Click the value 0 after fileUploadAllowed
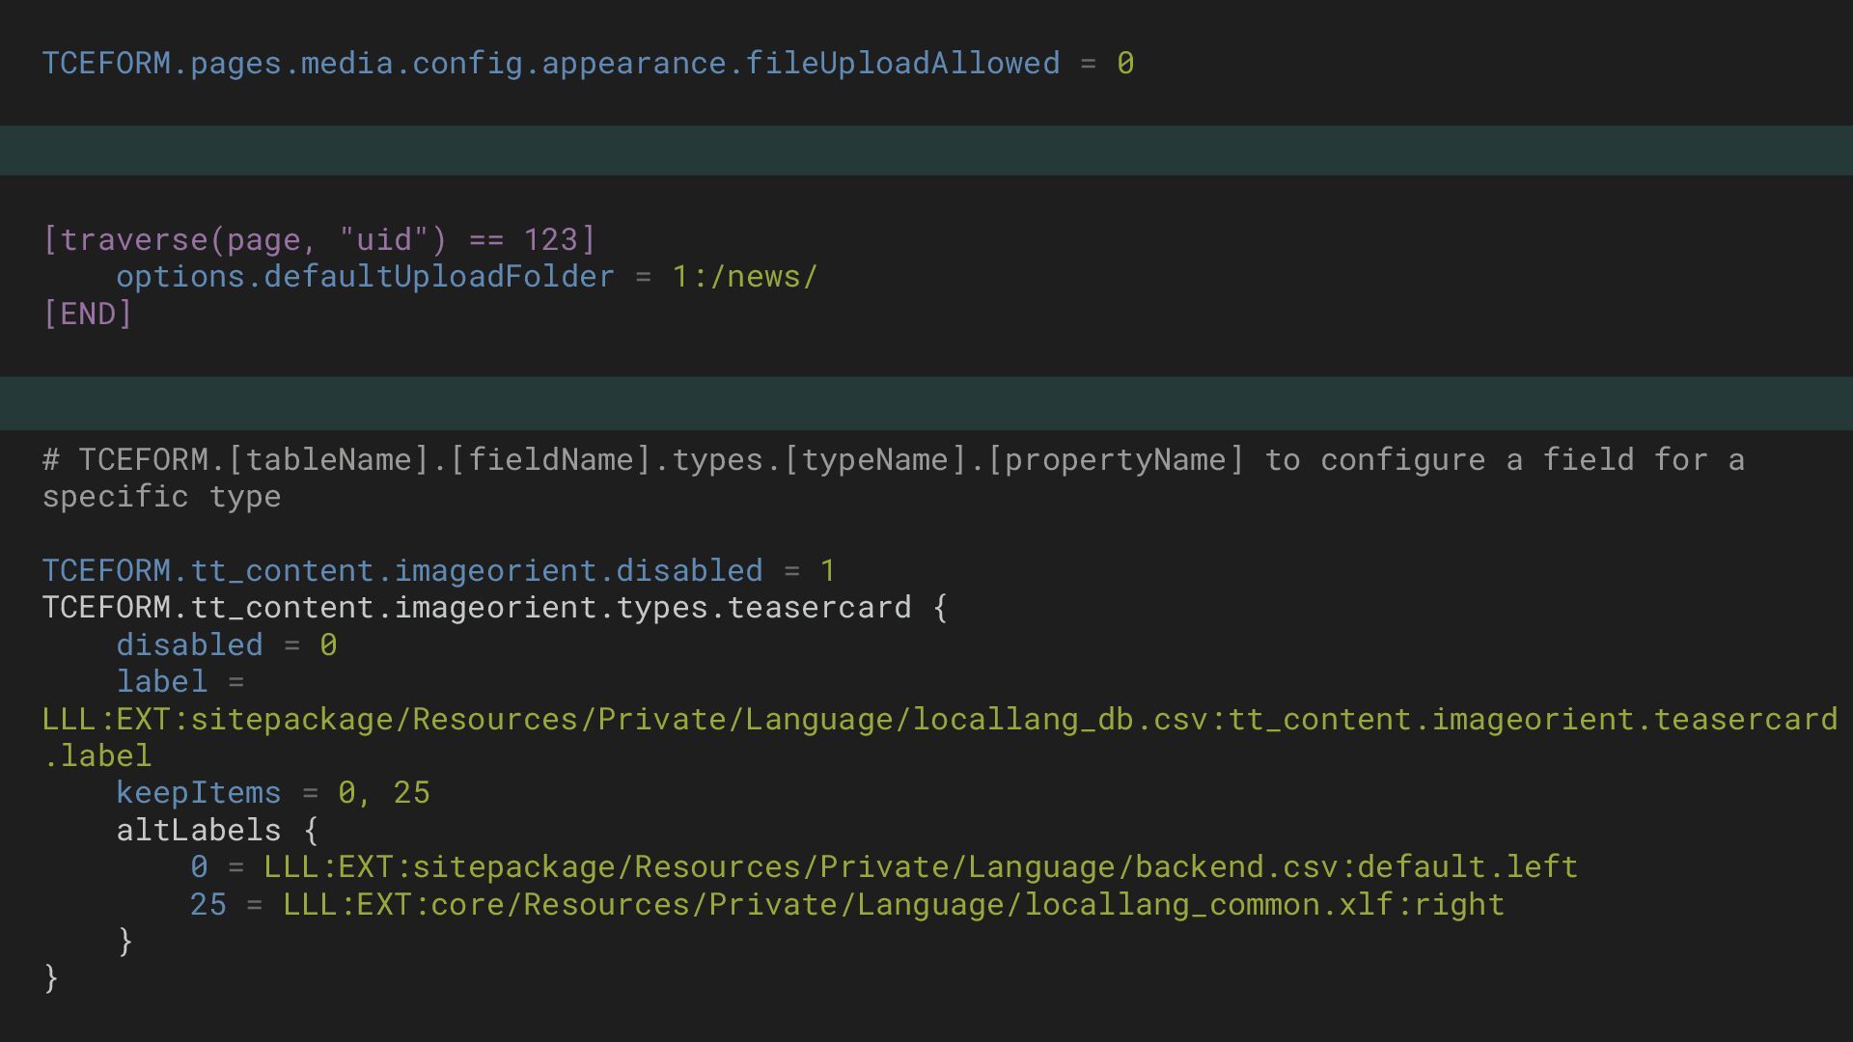Image resolution: width=1853 pixels, height=1042 pixels. (x=1125, y=64)
